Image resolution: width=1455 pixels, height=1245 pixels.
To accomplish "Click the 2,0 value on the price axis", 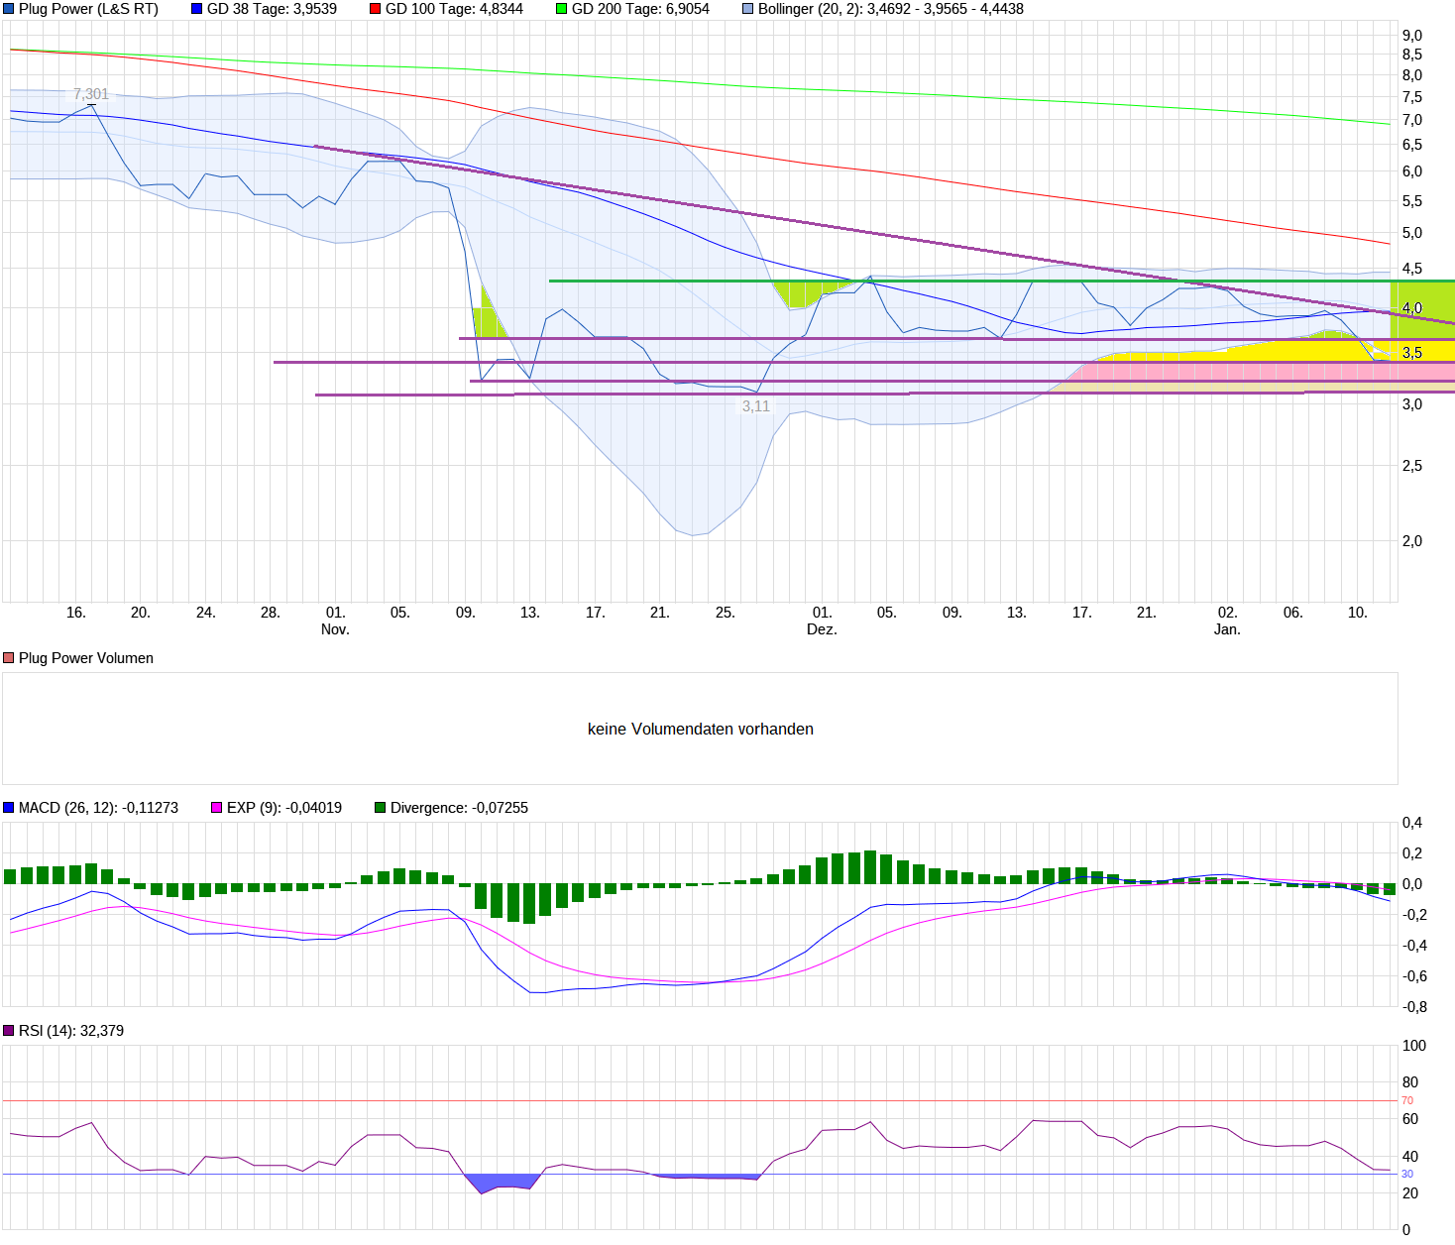I will click(x=1412, y=541).
